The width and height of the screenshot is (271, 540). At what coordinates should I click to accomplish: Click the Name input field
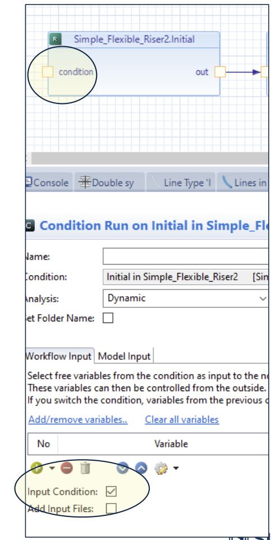click(186, 257)
